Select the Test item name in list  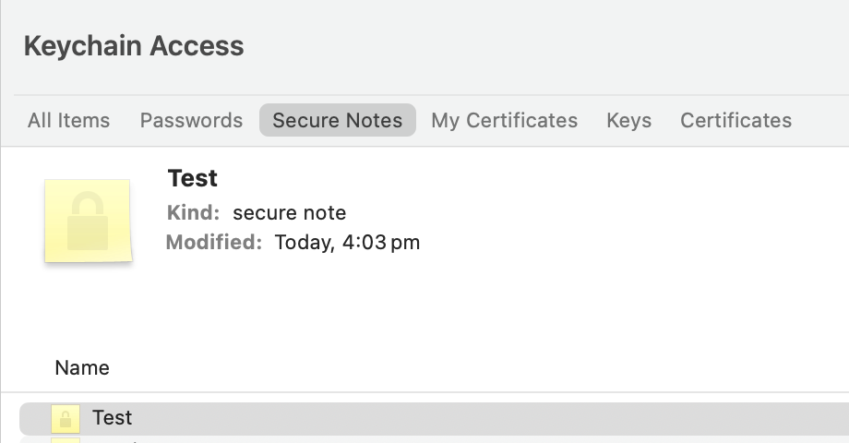113,418
